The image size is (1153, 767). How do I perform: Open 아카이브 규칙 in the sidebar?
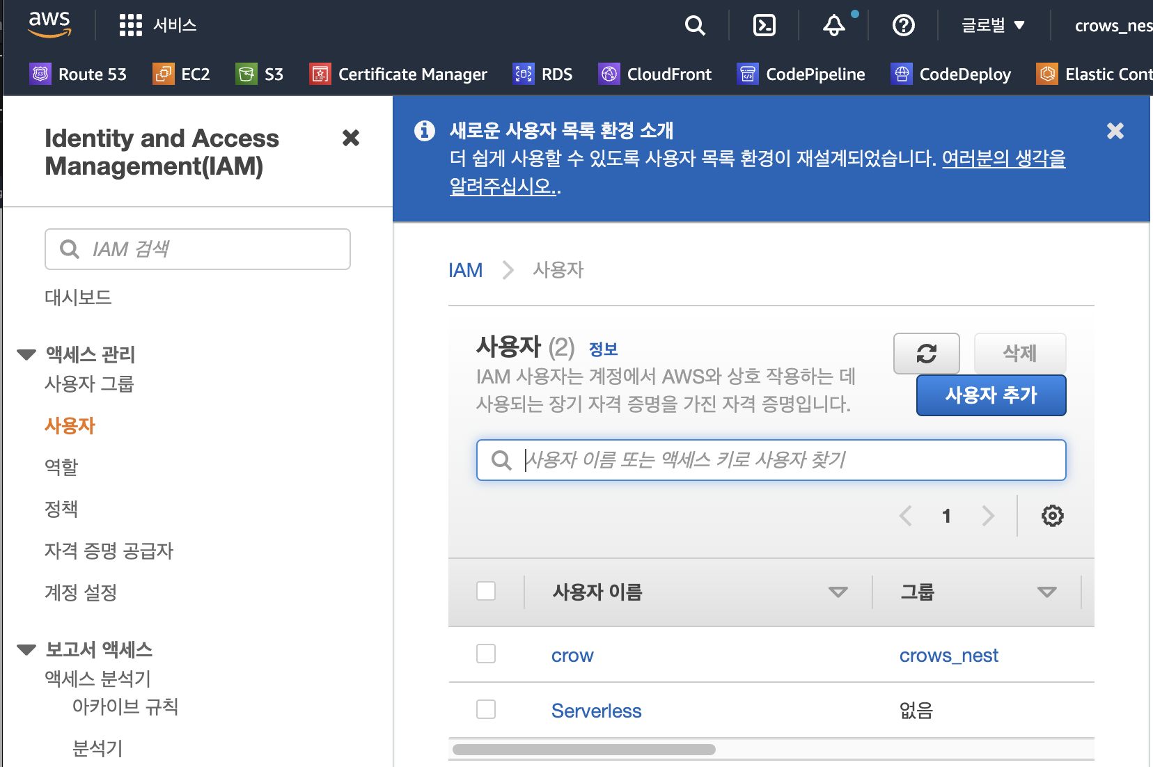coord(125,706)
